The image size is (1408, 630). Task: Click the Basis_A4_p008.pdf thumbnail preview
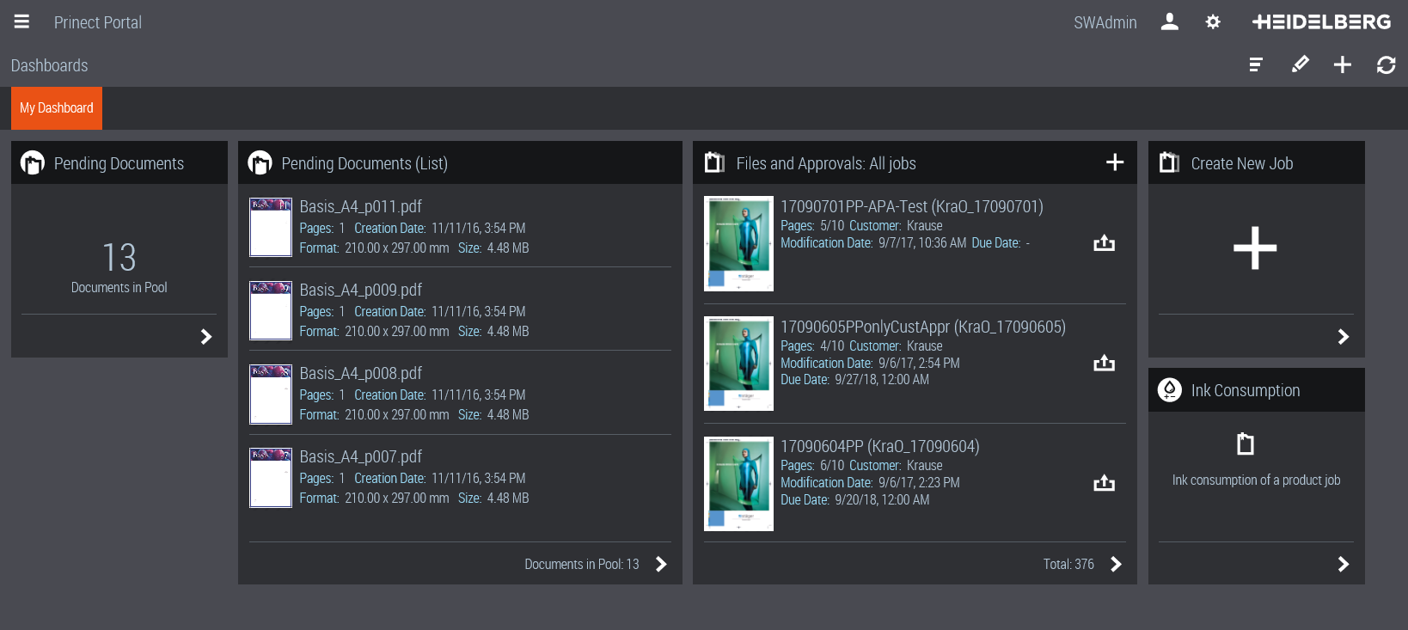click(x=271, y=395)
